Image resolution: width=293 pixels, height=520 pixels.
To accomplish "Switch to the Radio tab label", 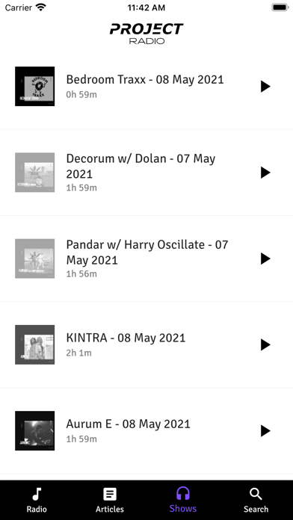I will 37,509.
